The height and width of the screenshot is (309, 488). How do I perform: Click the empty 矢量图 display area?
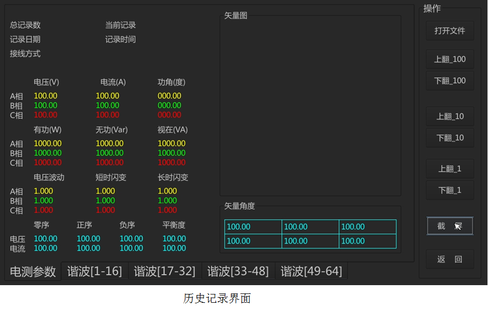[x=310, y=106]
